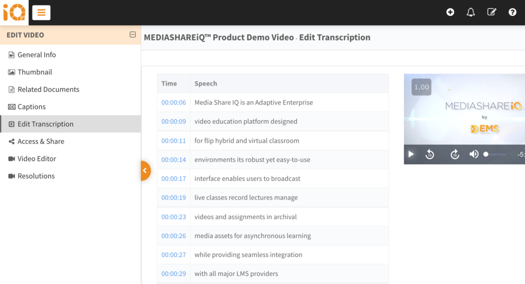
Task: Jump to timestamp 00:00:27
Action: pos(173,255)
